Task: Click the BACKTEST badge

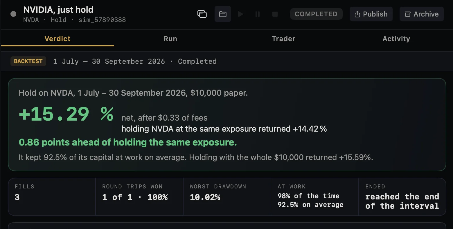Action: (28, 61)
